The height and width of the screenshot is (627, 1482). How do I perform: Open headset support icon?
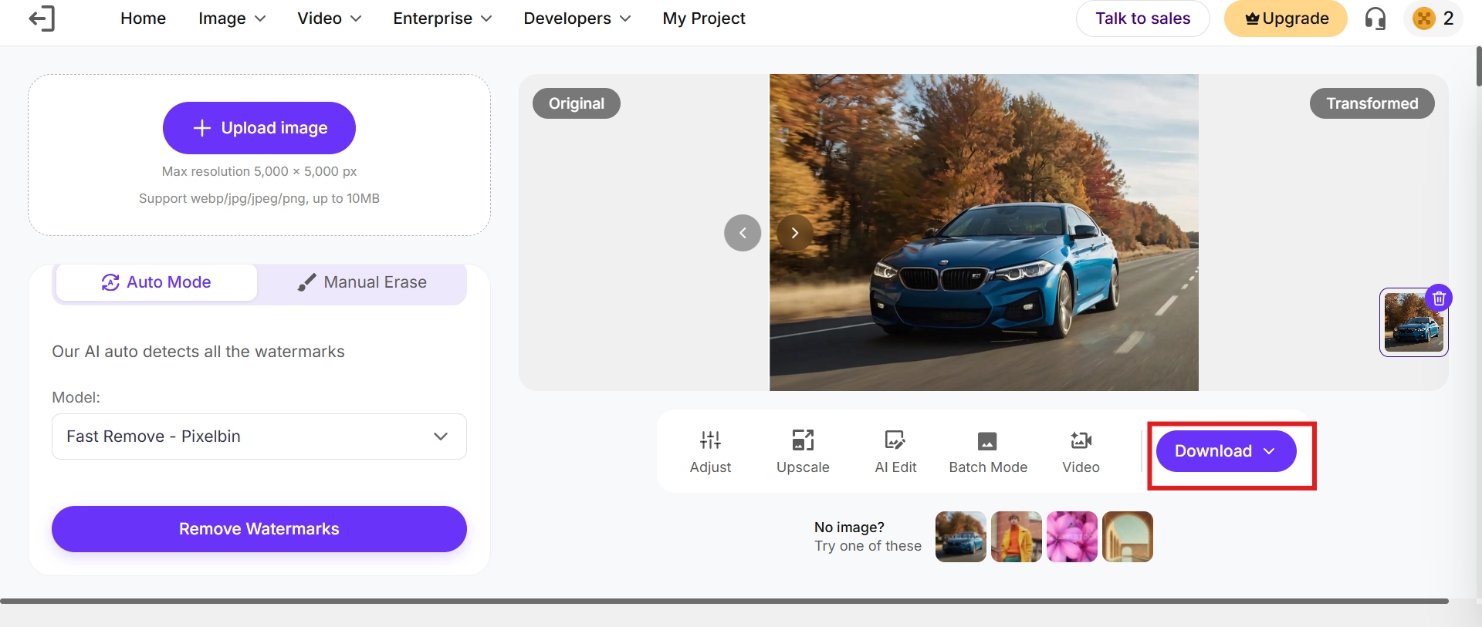(1375, 19)
